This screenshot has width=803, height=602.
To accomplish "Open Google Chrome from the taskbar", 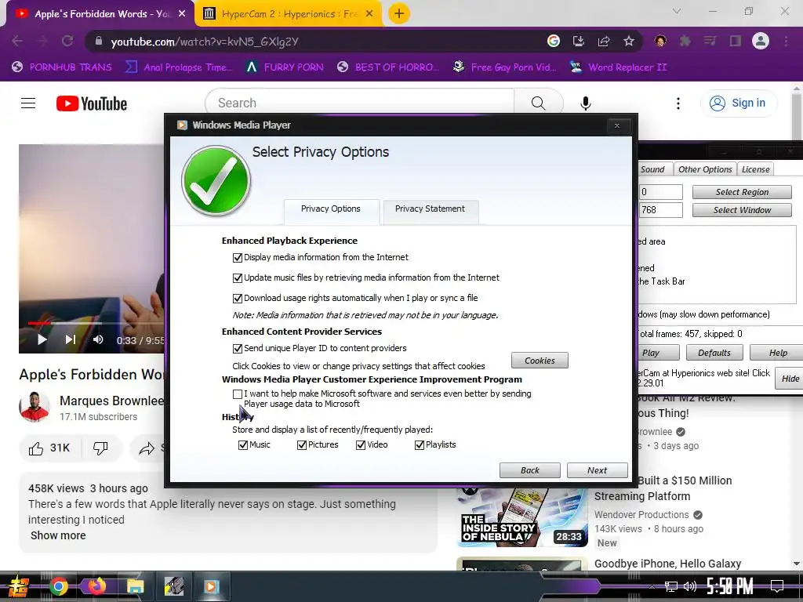I will point(58,586).
